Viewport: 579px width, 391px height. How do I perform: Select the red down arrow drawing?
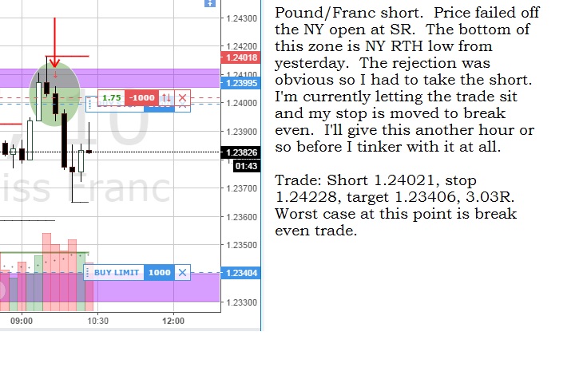(x=54, y=43)
